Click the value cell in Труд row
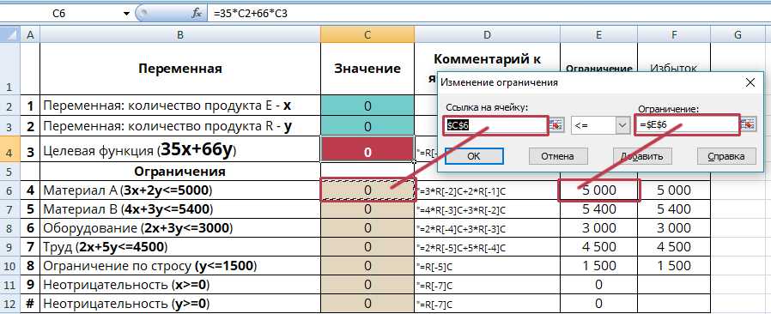 point(367,247)
